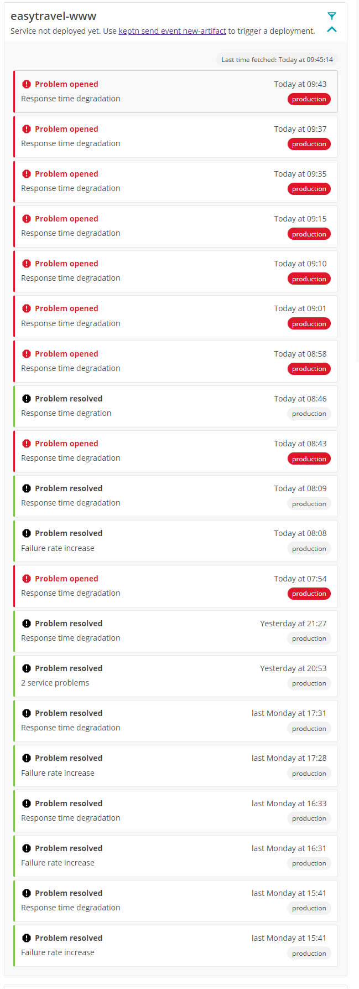The image size is (359, 989).
Task: Click the resolved icon on the 08:08 Failure rate event
Action: pos(26,533)
